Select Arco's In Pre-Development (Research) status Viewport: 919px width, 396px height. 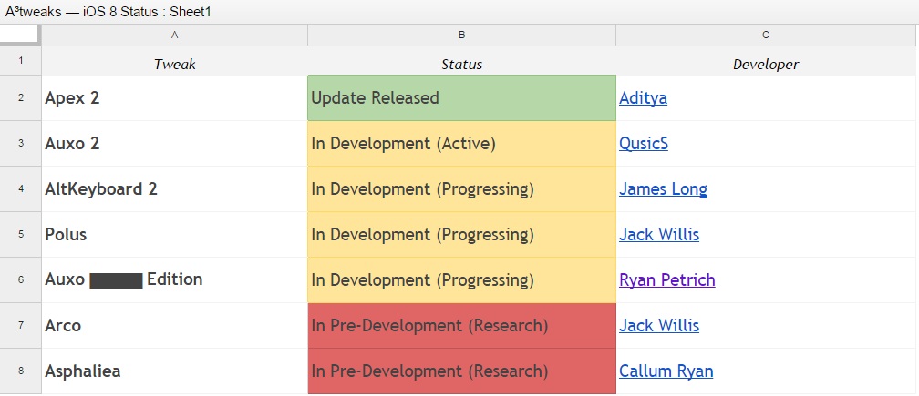(x=462, y=325)
